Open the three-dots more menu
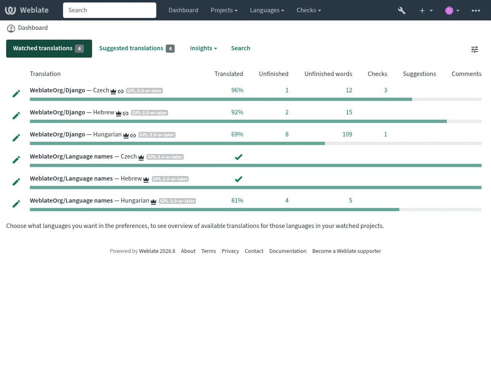 coord(476,11)
